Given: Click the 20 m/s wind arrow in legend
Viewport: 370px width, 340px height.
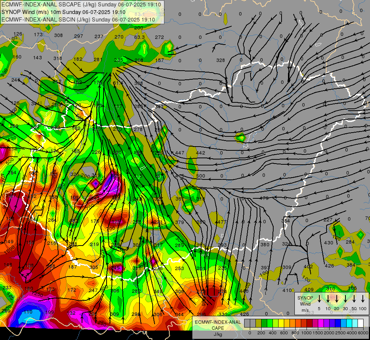Looking at the screenshot, I should [x=337, y=299].
